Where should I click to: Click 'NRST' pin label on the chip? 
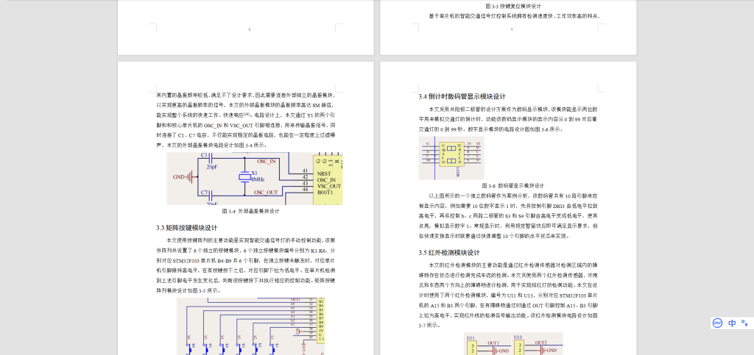pos(325,173)
